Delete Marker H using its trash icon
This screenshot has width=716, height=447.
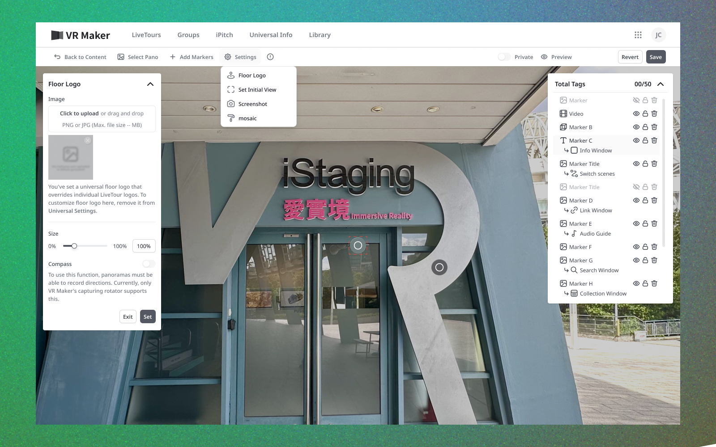point(654,283)
